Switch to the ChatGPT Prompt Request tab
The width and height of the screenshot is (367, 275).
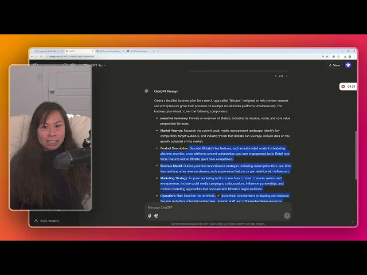point(139,51)
